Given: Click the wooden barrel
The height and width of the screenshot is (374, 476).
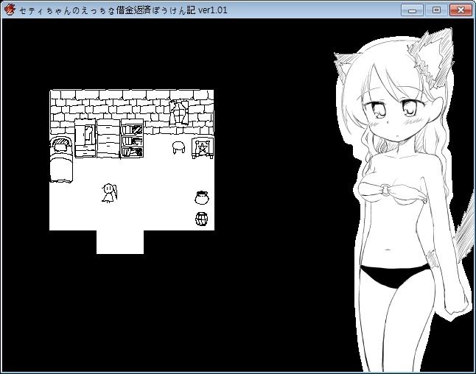Looking at the screenshot, I should click(202, 219).
